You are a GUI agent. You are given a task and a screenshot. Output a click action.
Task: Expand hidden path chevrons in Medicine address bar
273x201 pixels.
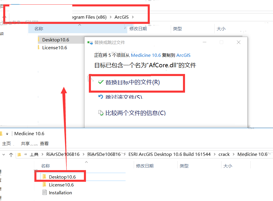tap(26, 154)
